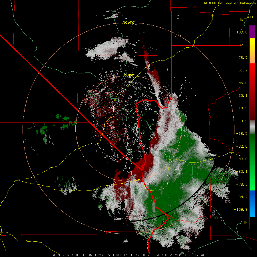This screenshot has height=257, width=257.
Task: Select the 14.5 legend value
Action: pyautogui.click(x=243, y=108)
